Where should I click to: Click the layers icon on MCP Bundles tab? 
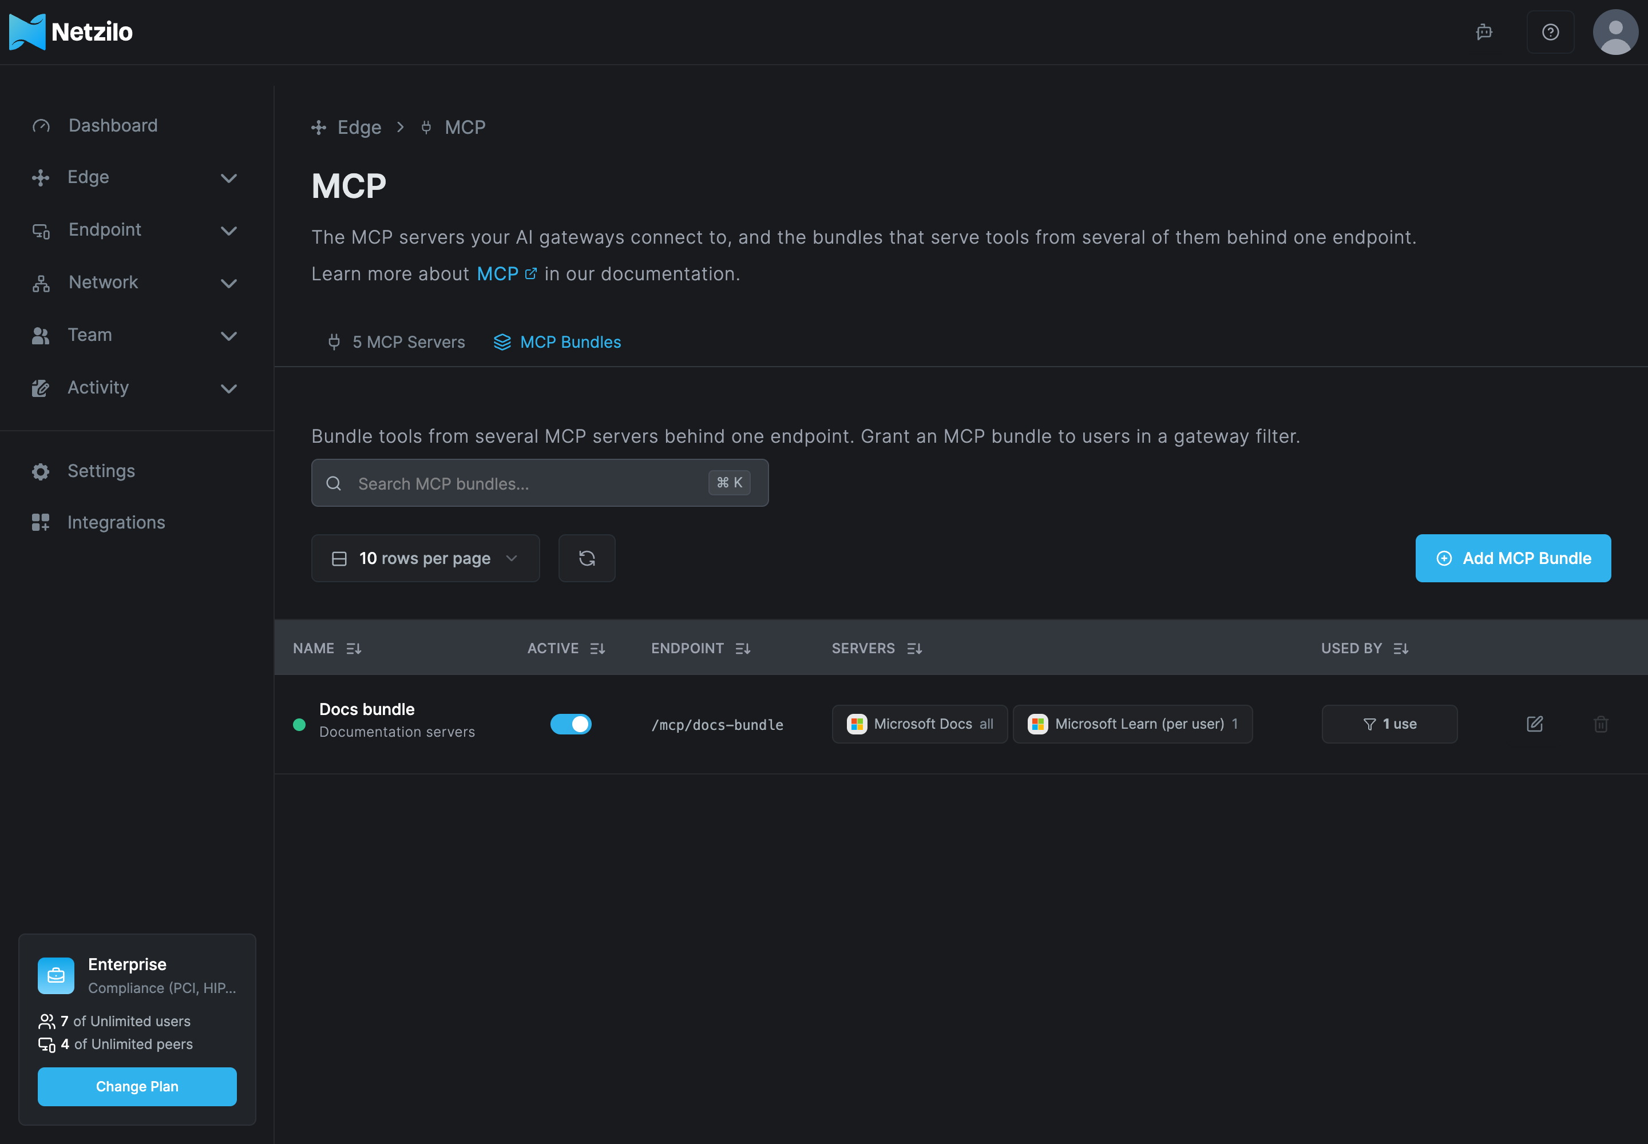(502, 342)
